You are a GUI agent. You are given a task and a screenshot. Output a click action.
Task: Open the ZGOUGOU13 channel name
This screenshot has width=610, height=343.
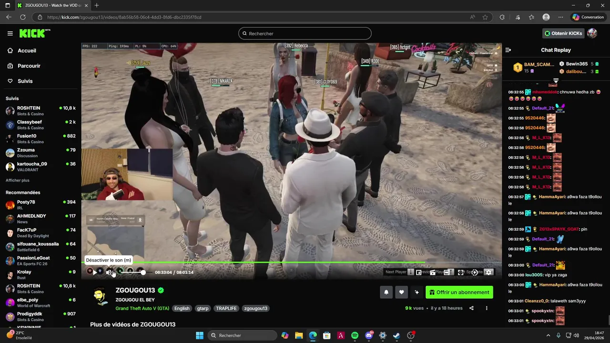[135, 290]
